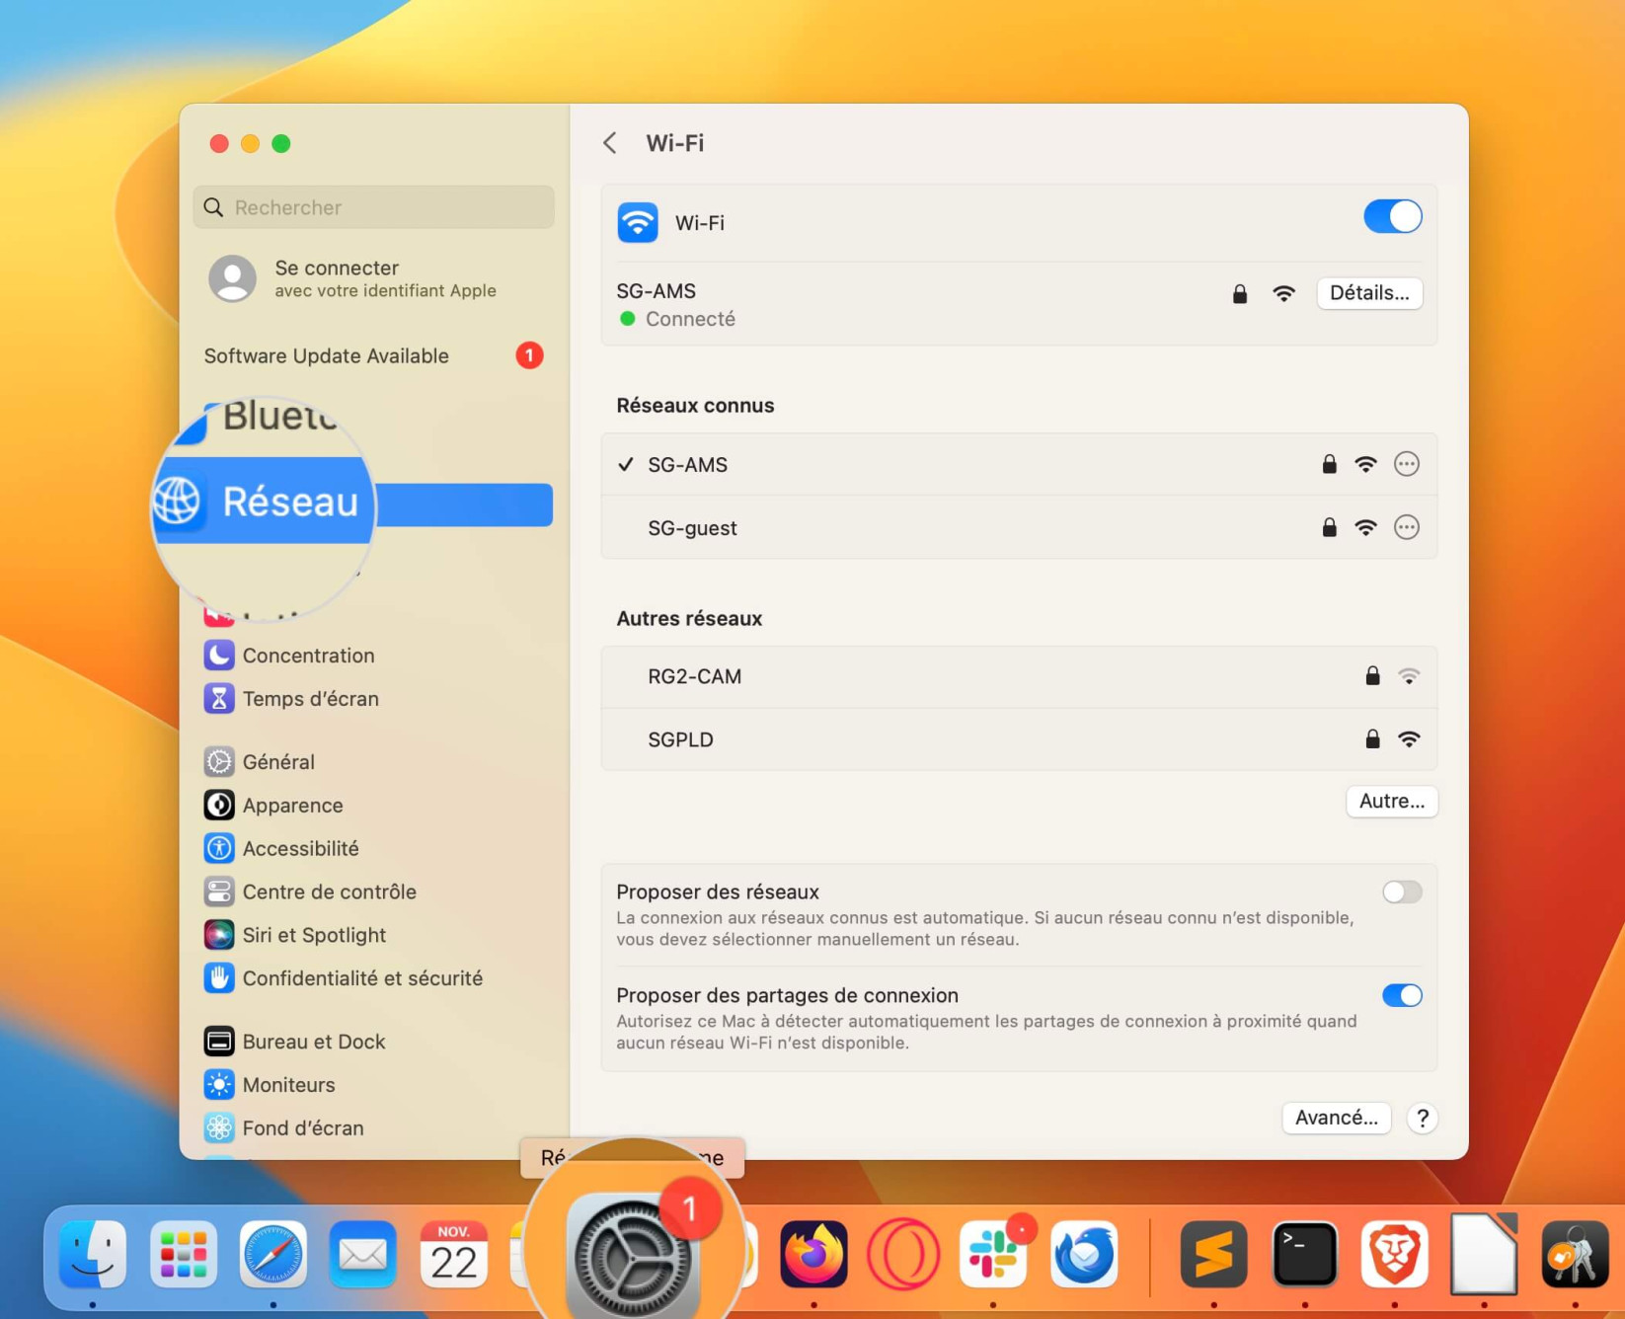Screen dimensions: 1625x1319
Task: Open Finder from the Dock
Action: coord(93,1255)
